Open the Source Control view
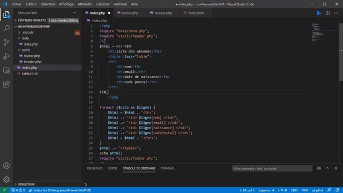 pyautogui.click(x=6, y=42)
